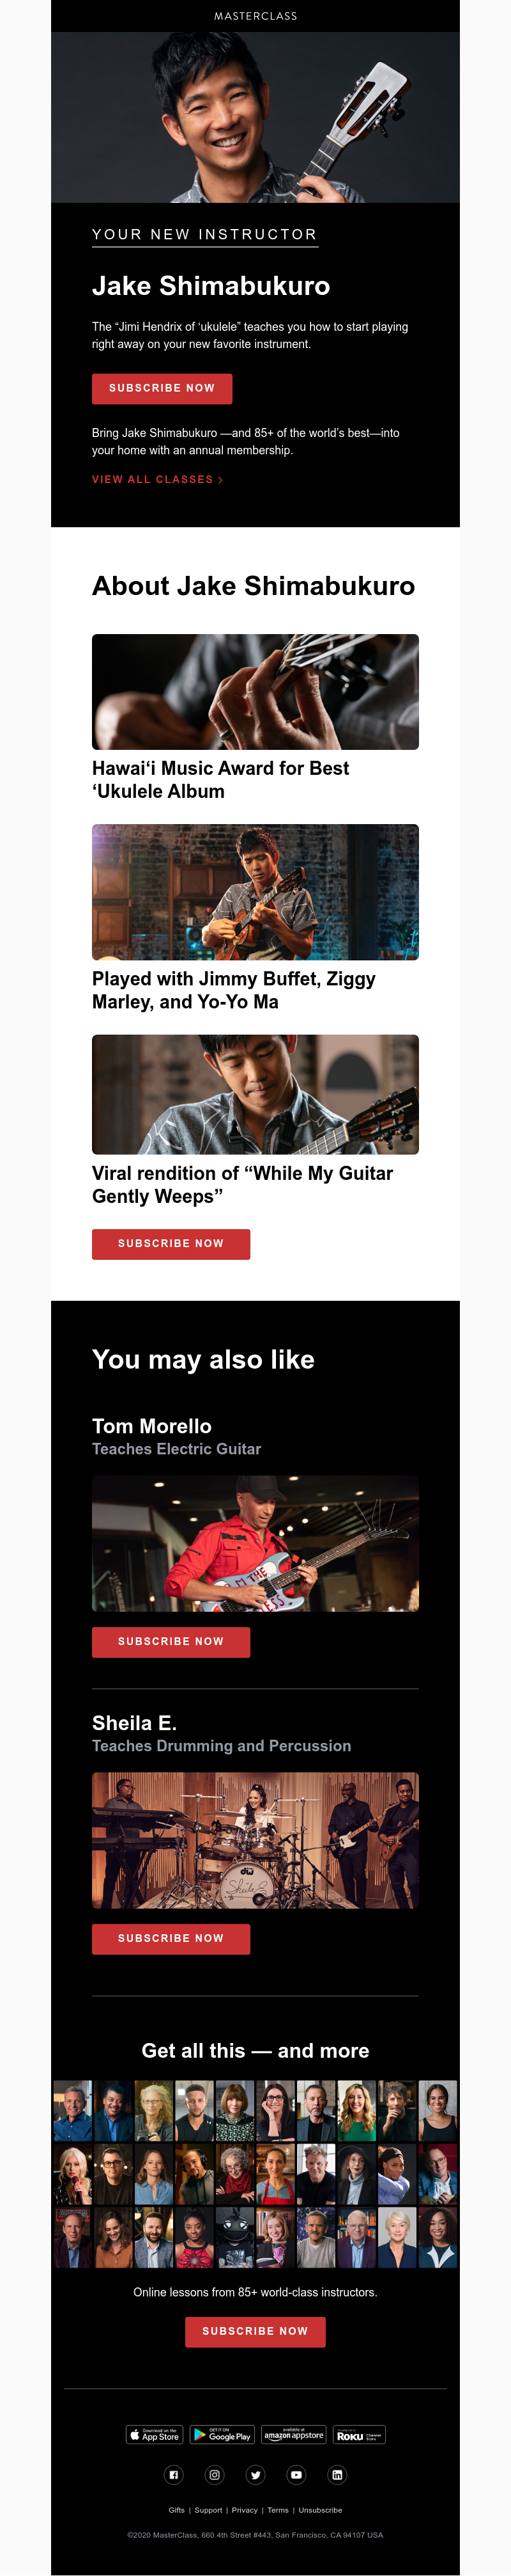Open the Unsubscribe link
Image resolution: width=511 pixels, height=2576 pixels.
coord(321,2509)
